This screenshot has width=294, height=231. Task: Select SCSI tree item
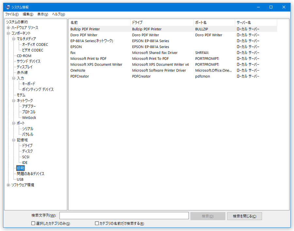click(x=26, y=157)
